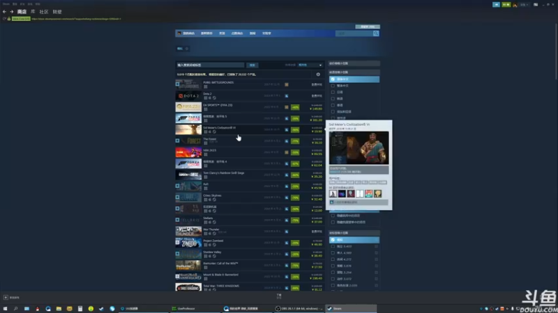Open the sort-by dropdown above results
Screen dimensions: 558x313
pyautogui.click(x=310, y=65)
